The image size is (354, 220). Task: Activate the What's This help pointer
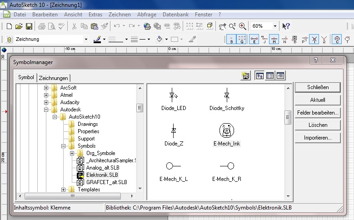pos(286,26)
